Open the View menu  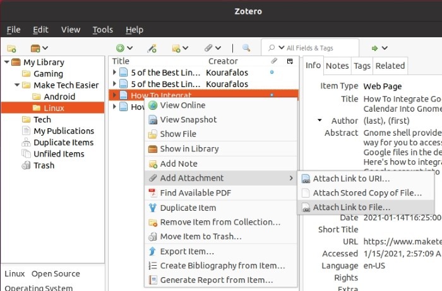tap(71, 30)
